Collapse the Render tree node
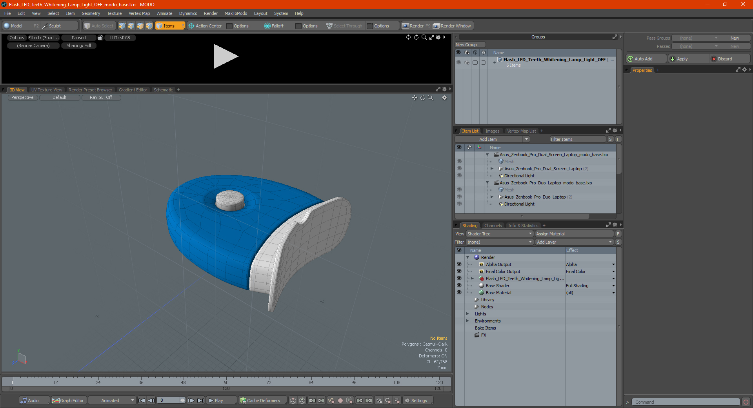 point(467,257)
